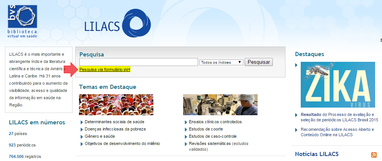Click the arrow bullet beside 'Determinantes sociais de saúde'
The width and height of the screenshot is (382, 161).
[82, 122]
